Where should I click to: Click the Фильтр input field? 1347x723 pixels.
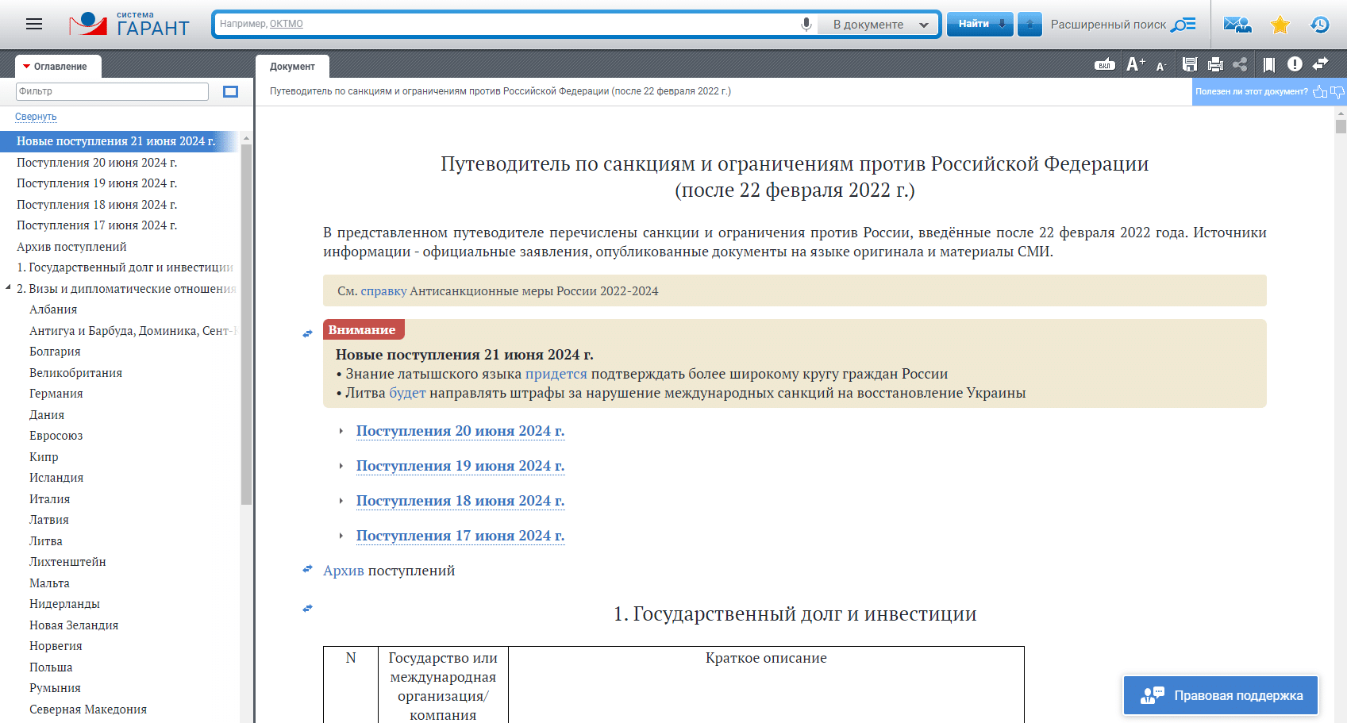pyautogui.click(x=112, y=91)
